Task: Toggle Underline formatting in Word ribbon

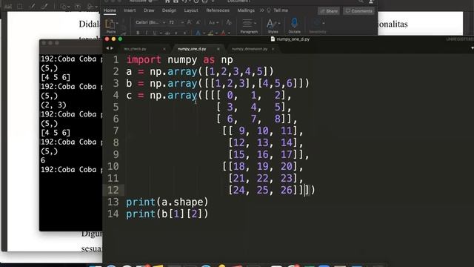Action: [155, 33]
